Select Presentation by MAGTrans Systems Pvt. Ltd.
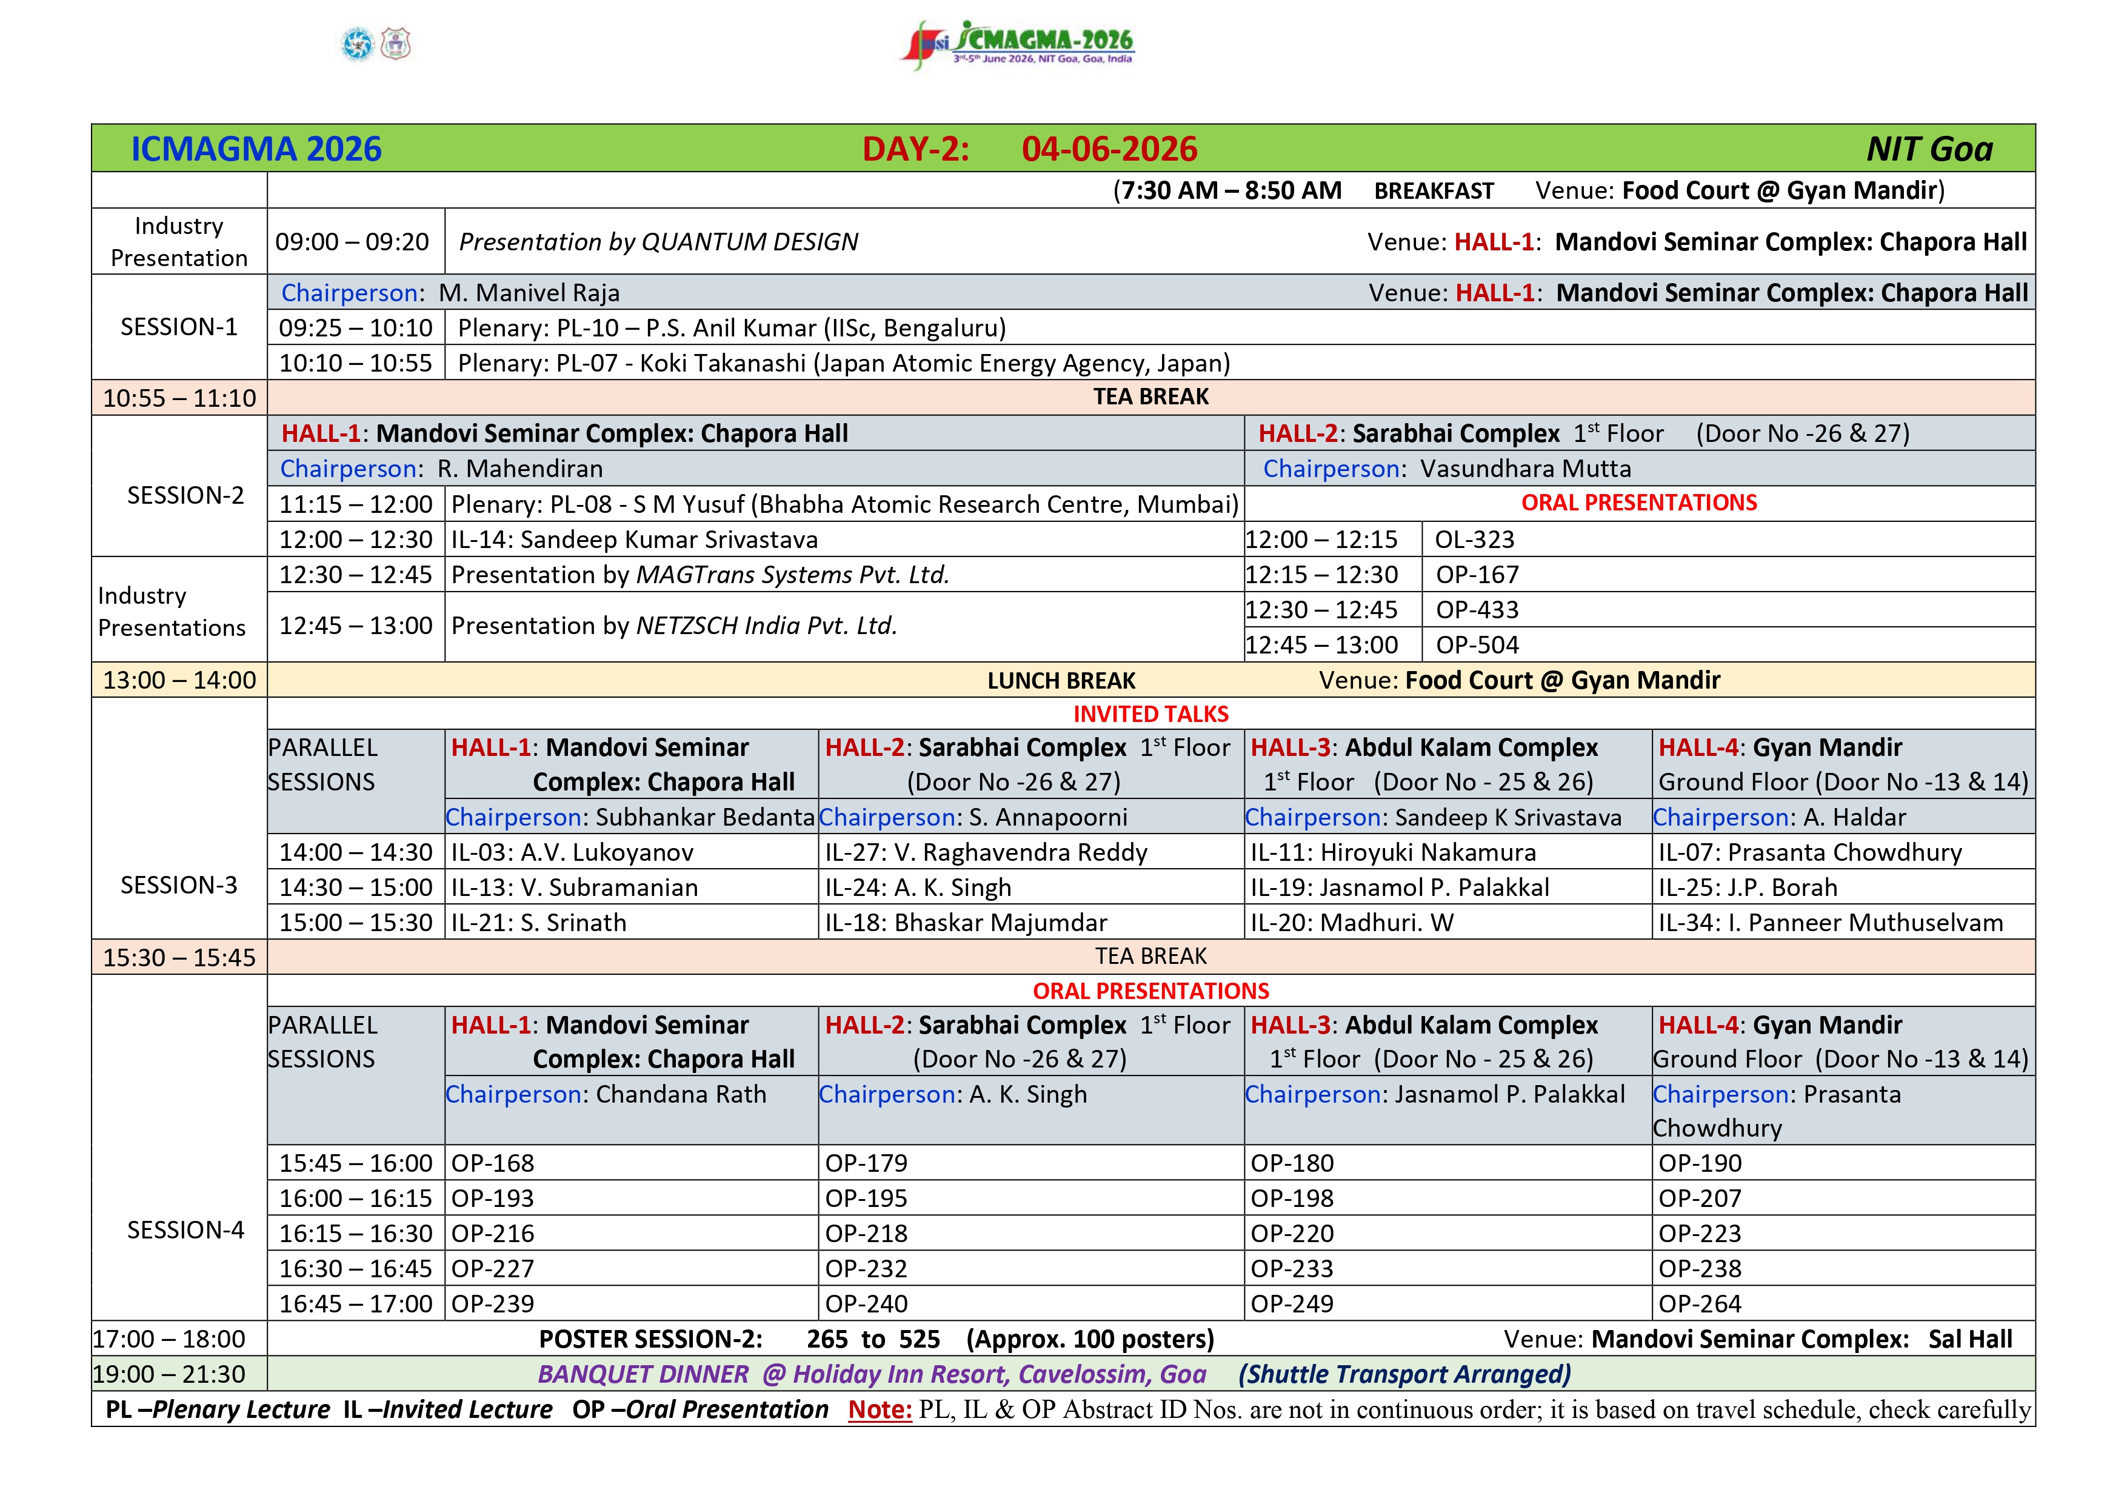 click(x=700, y=575)
